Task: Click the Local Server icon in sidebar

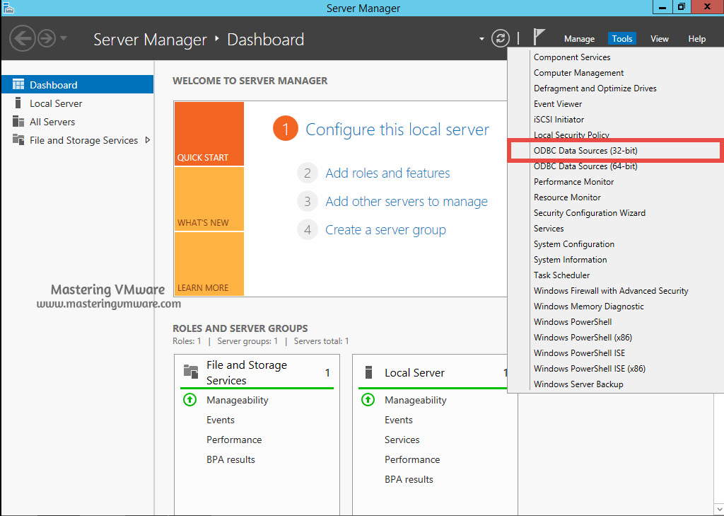Action: coord(18,103)
